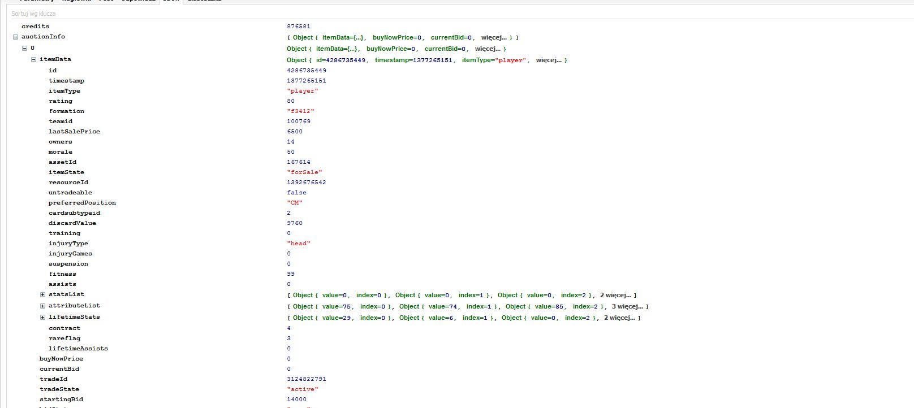Select the contract value 4
Screen dimensions: 914x408
(x=288, y=328)
